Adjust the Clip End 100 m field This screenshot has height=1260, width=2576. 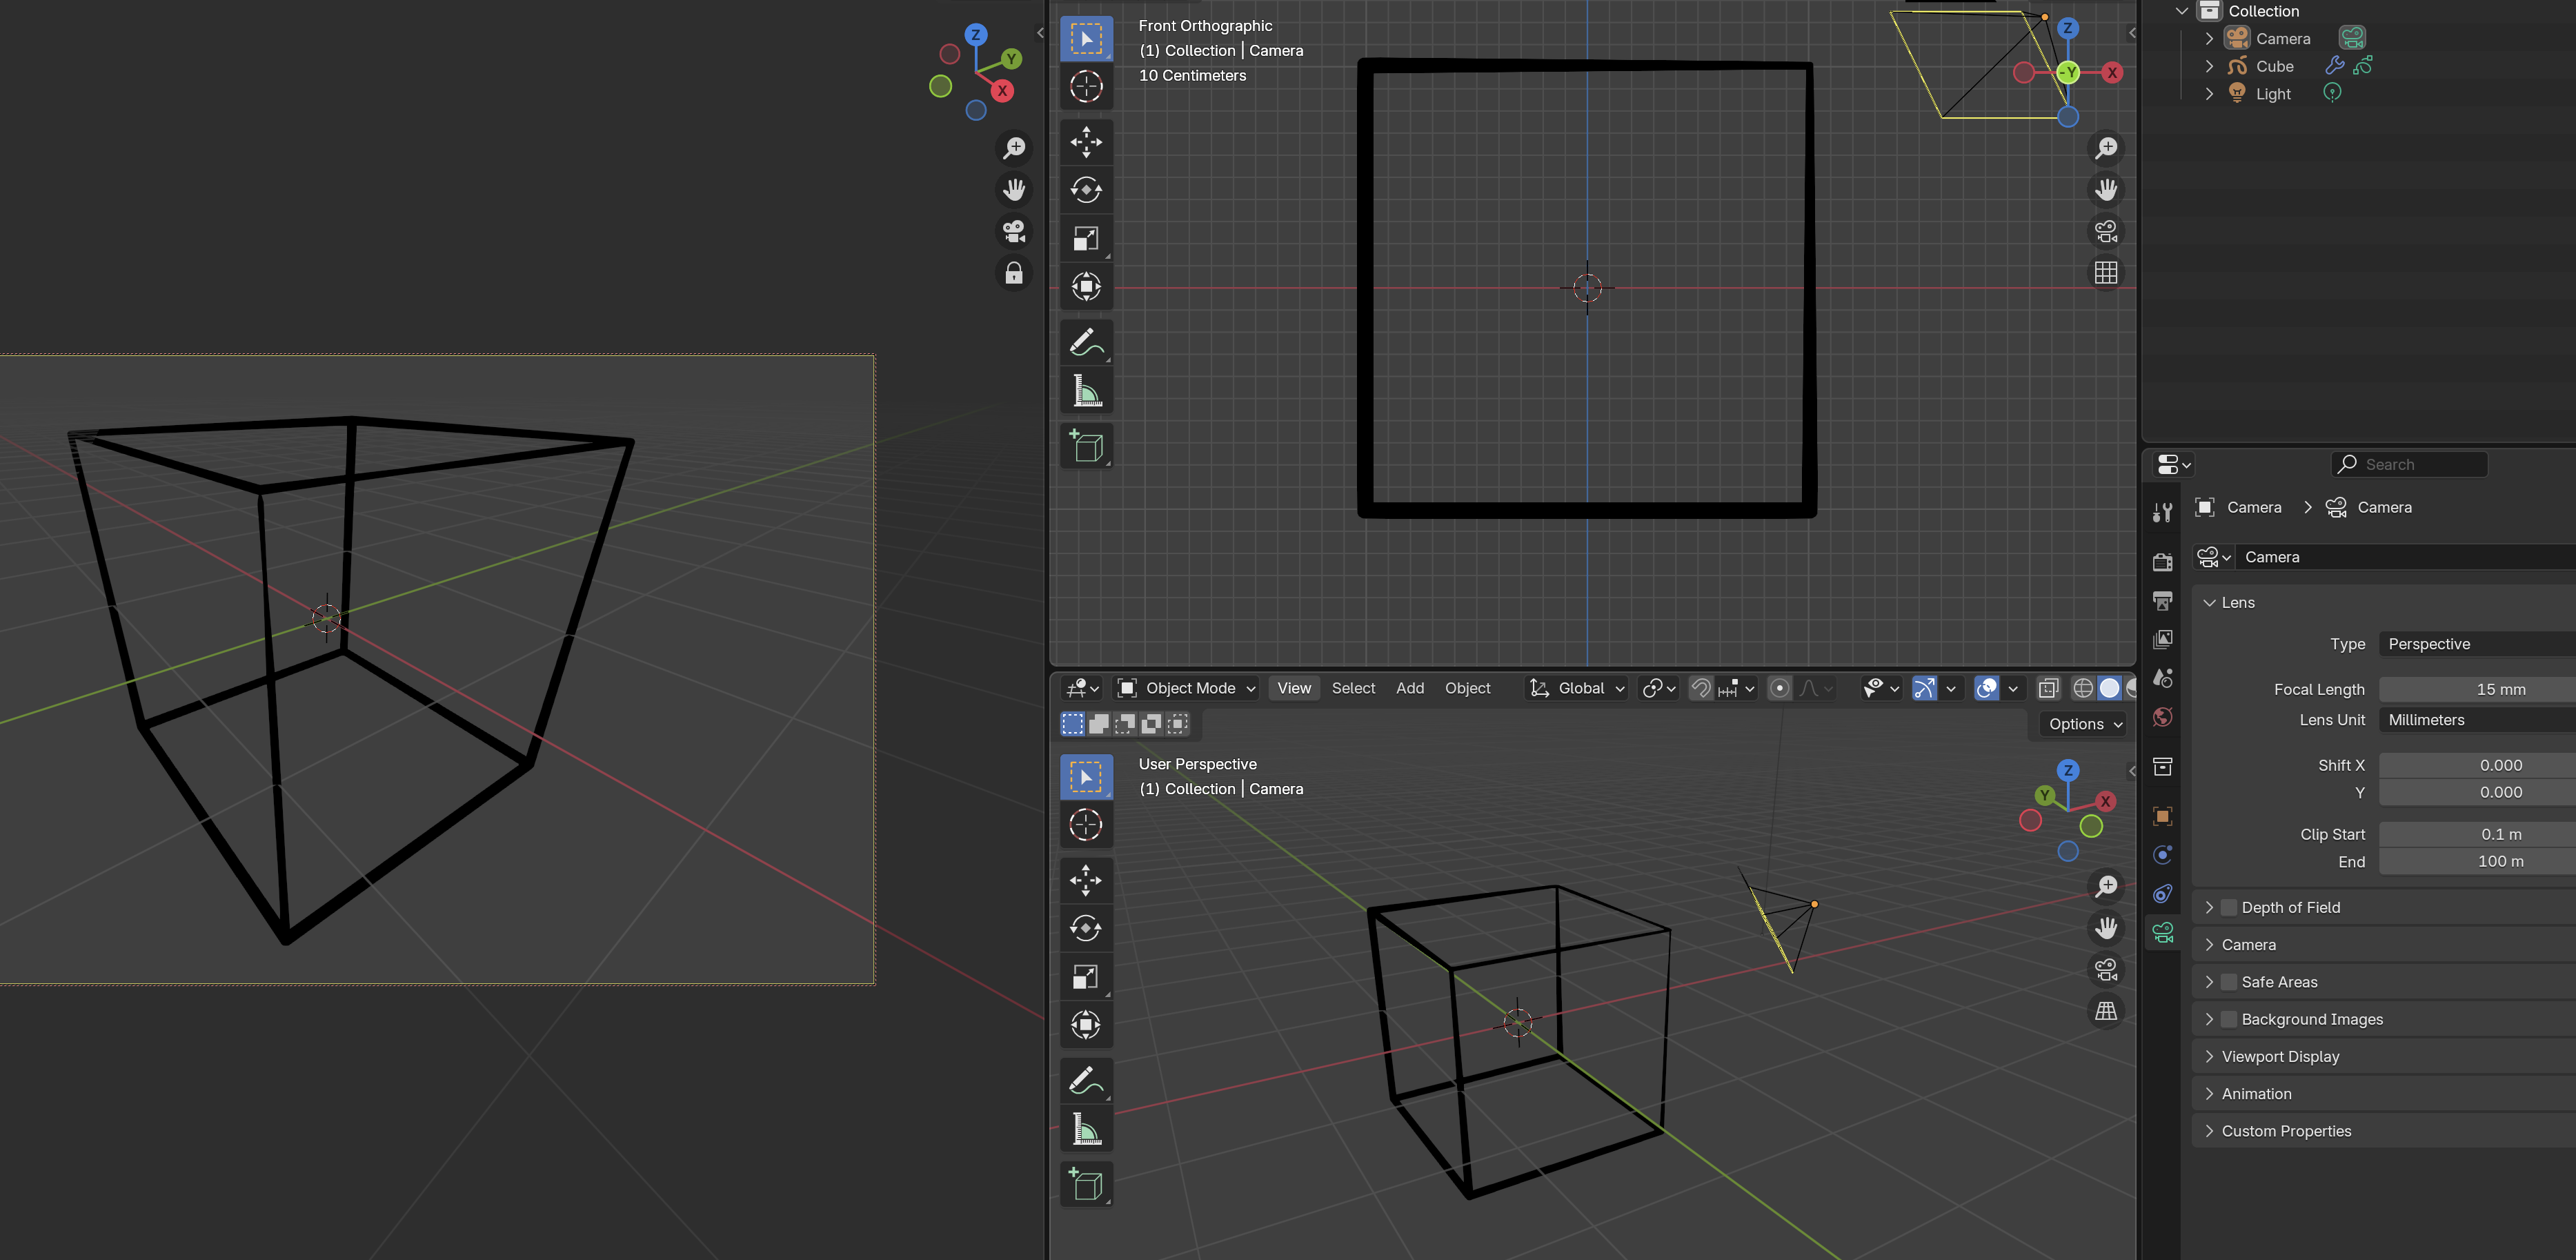point(2477,862)
